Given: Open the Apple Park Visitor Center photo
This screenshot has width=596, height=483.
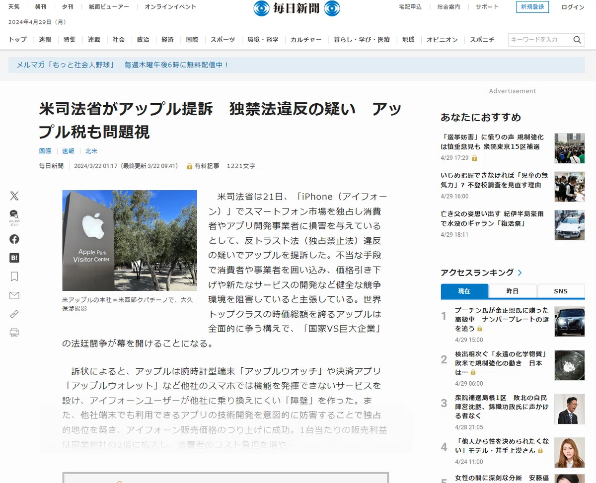Looking at the screenshot, I should coord(130,240).
